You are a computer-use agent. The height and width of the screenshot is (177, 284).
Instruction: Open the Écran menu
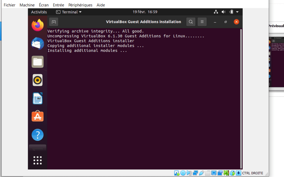(44, 5)
